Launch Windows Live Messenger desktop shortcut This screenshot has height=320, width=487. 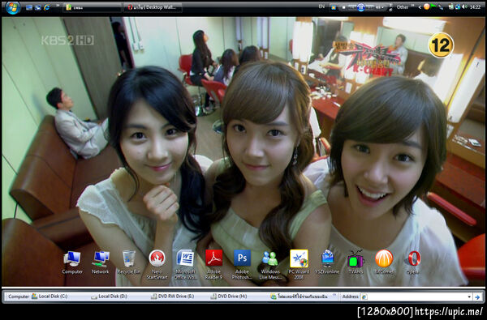[270, 265]
